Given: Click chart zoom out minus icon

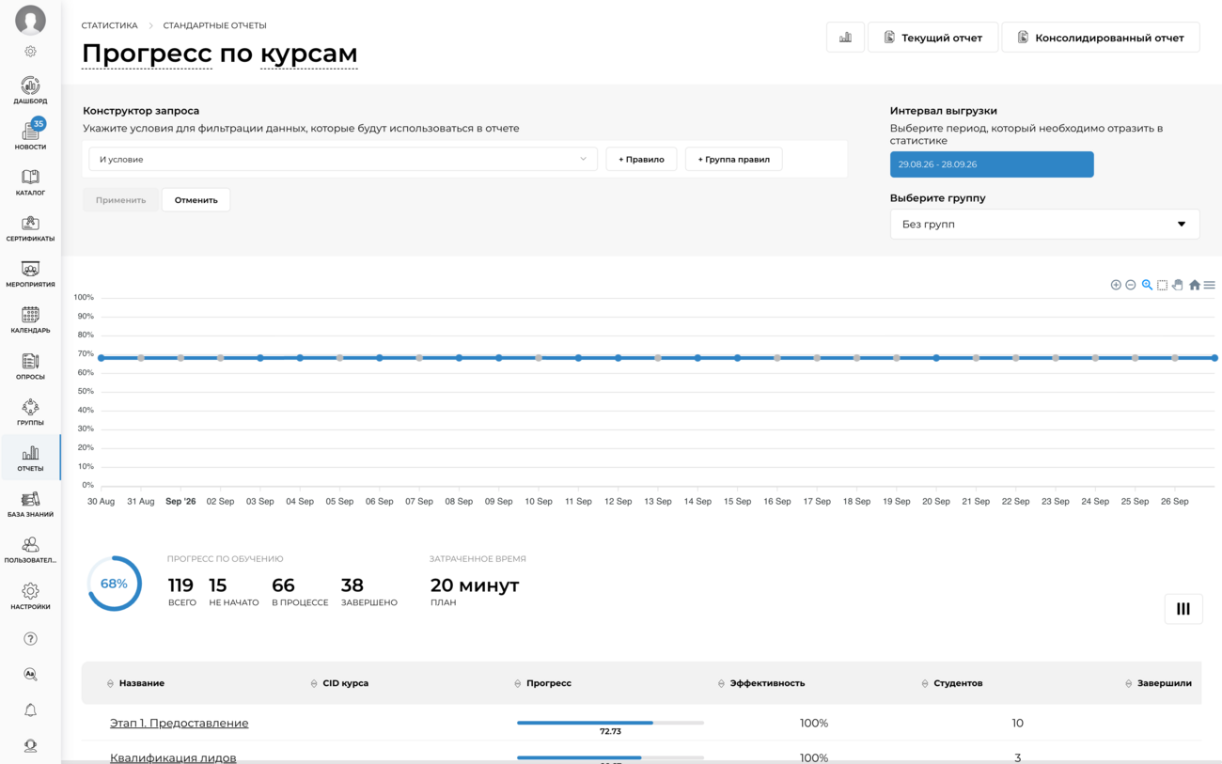Looking at the screenshot, I should pos(1131,285).
